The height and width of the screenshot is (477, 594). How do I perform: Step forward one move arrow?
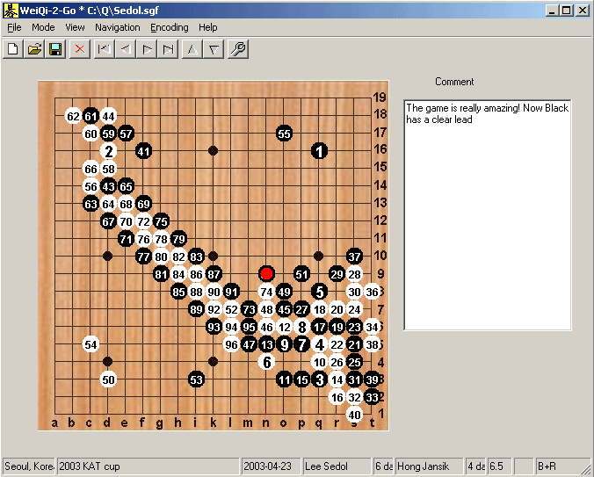147,49
